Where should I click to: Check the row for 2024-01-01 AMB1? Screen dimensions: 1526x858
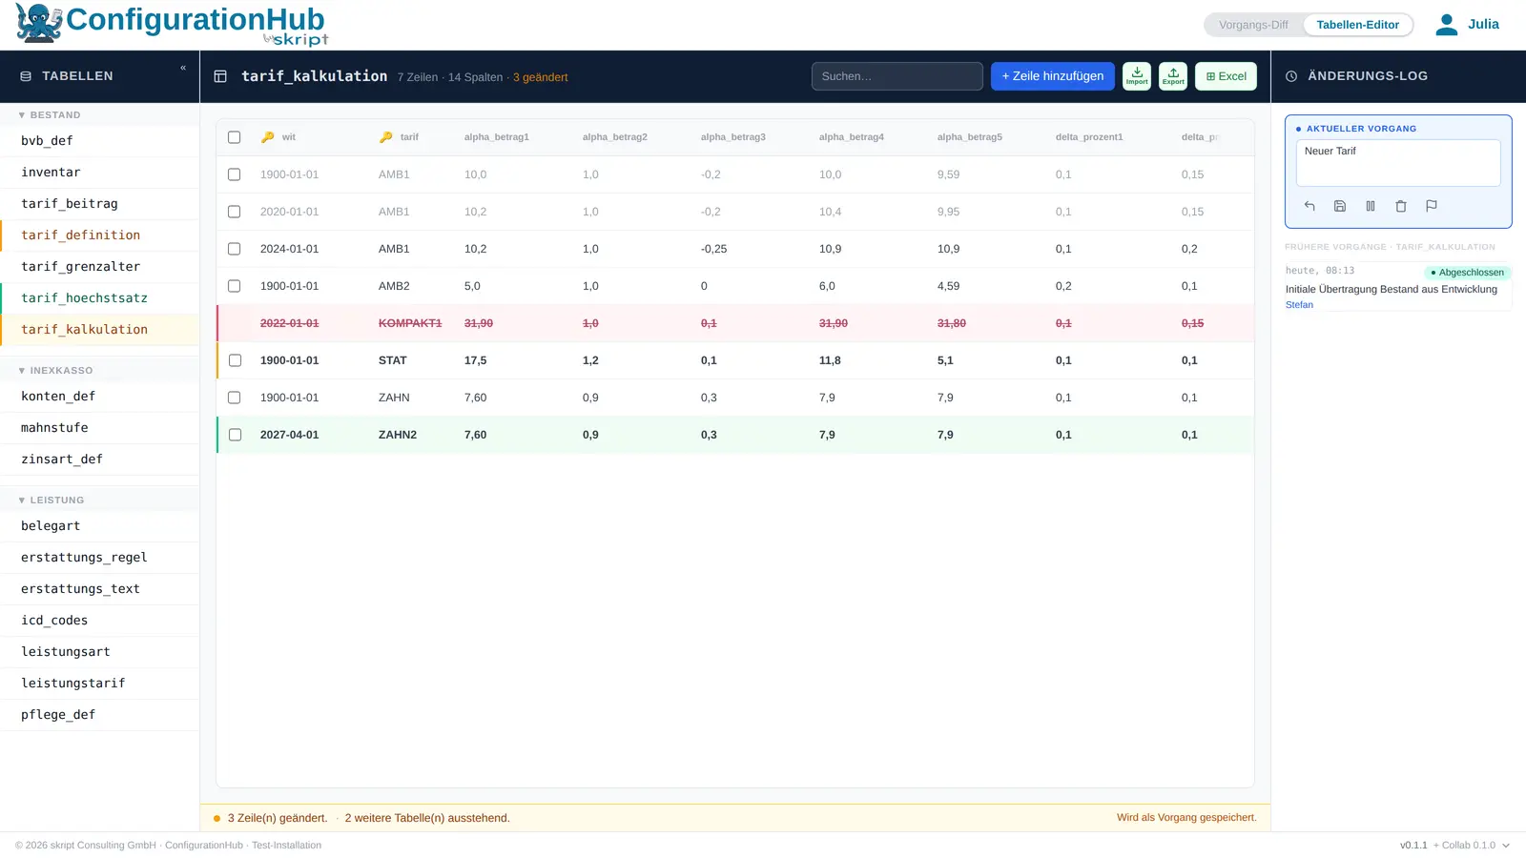[235, 249]
